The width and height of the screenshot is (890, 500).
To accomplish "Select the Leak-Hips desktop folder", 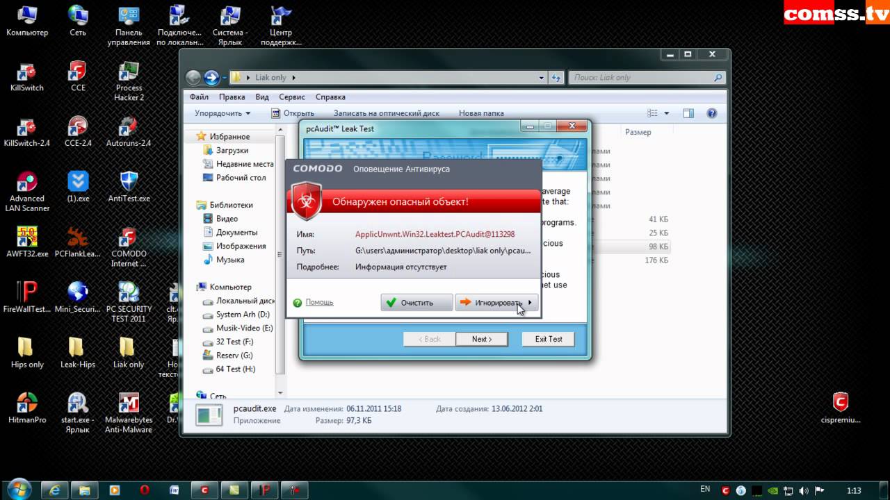I will [77, 353].
